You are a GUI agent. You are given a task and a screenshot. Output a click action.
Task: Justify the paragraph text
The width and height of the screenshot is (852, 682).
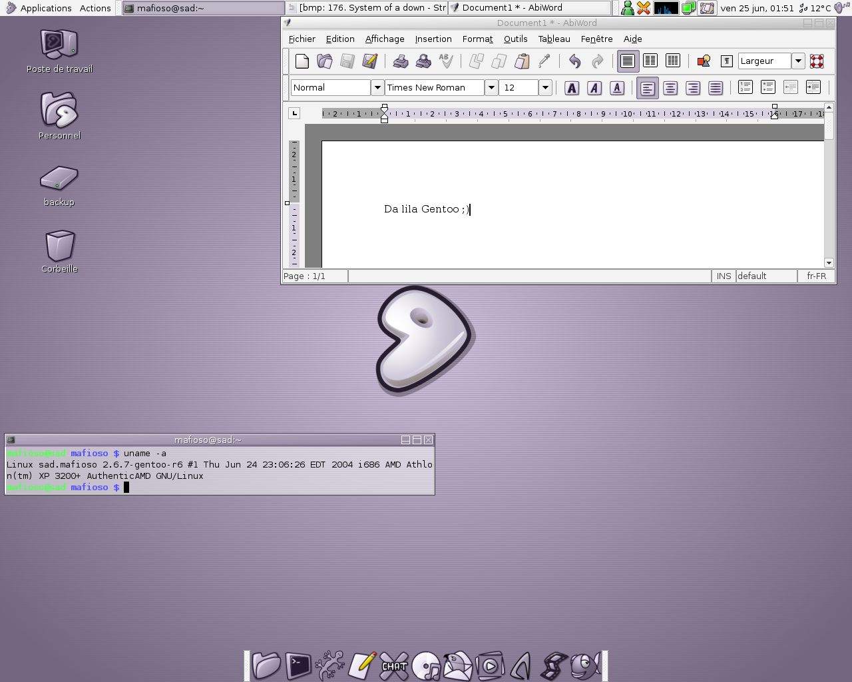click(x=716, y=88)
